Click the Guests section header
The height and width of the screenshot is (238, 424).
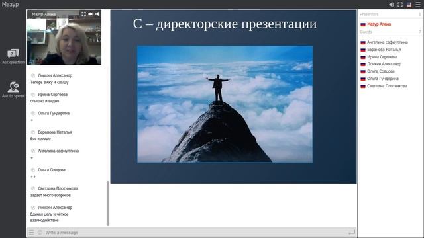[x=366, y=32]
